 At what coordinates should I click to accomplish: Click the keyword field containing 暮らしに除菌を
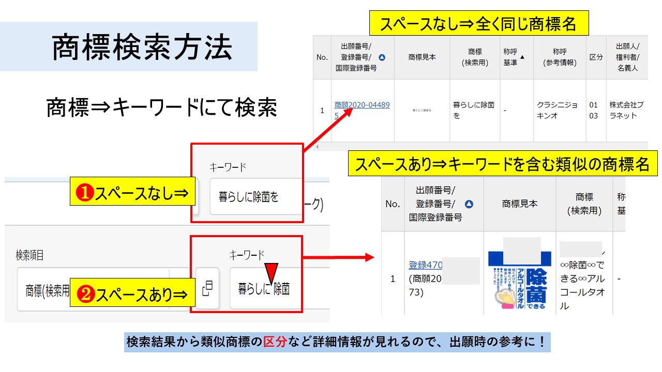[x=255, y=197]
